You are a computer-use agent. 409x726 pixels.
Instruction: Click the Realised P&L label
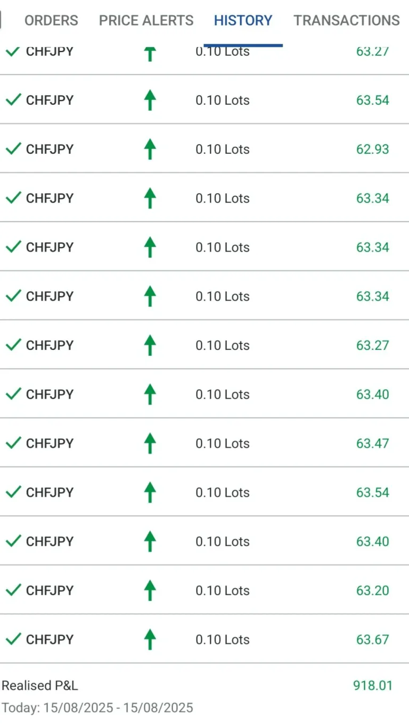(40, 686)
